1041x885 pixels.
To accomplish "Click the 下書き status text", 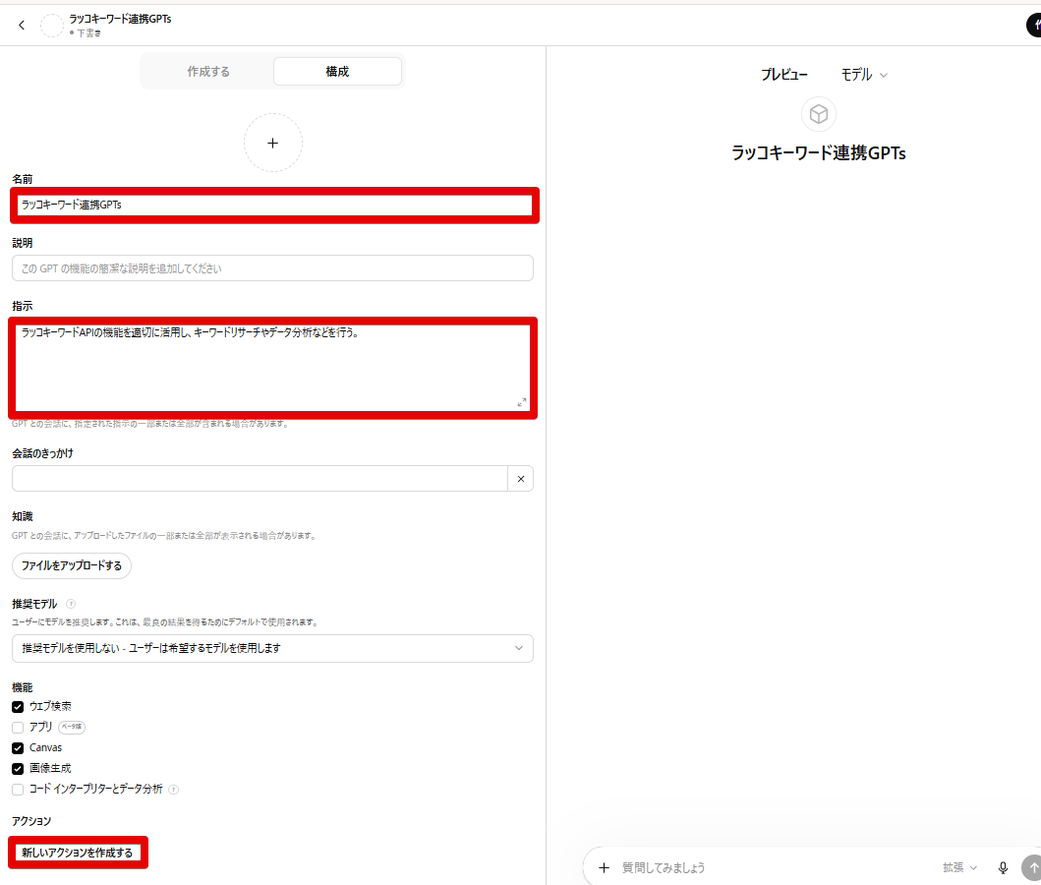I will coord(89,32).
